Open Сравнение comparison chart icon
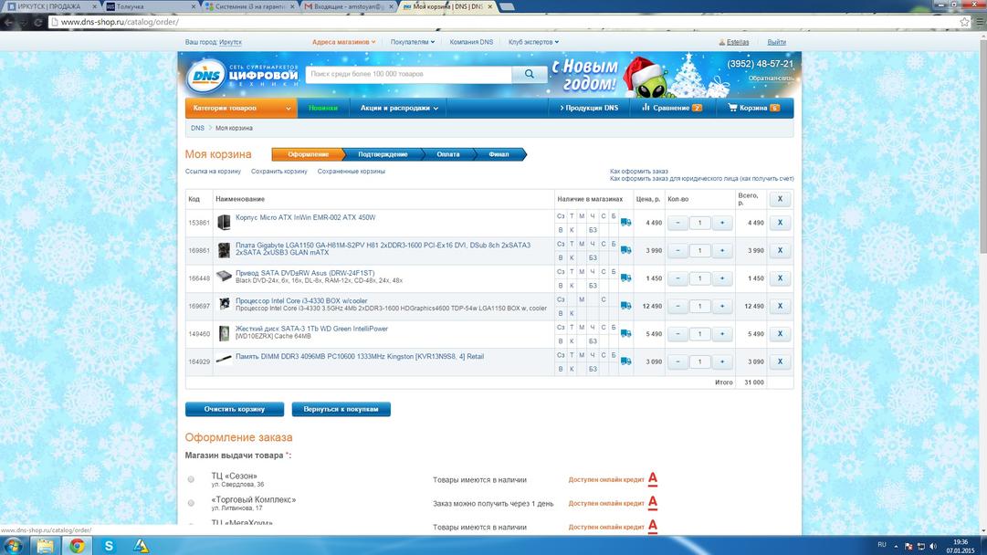 point(646,108)
